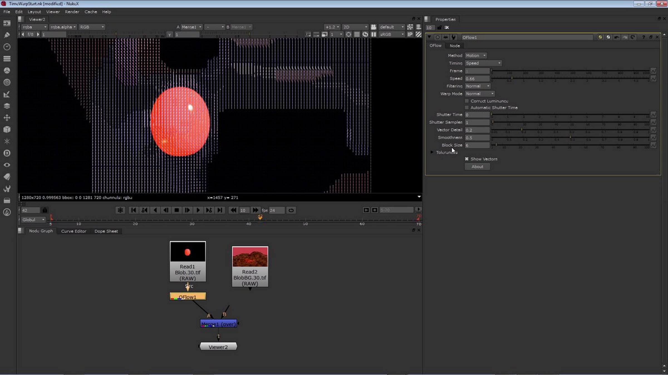668x375 pixels.
Task: Switch to the Curve Editor tab
Action: 73,231
